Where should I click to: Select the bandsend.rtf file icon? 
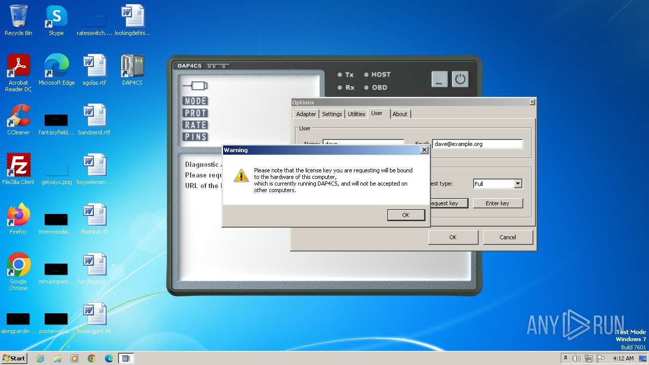click(x=94, y=120)
